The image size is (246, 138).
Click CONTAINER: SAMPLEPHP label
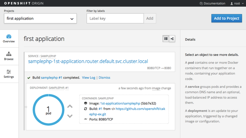click(98, 98)
